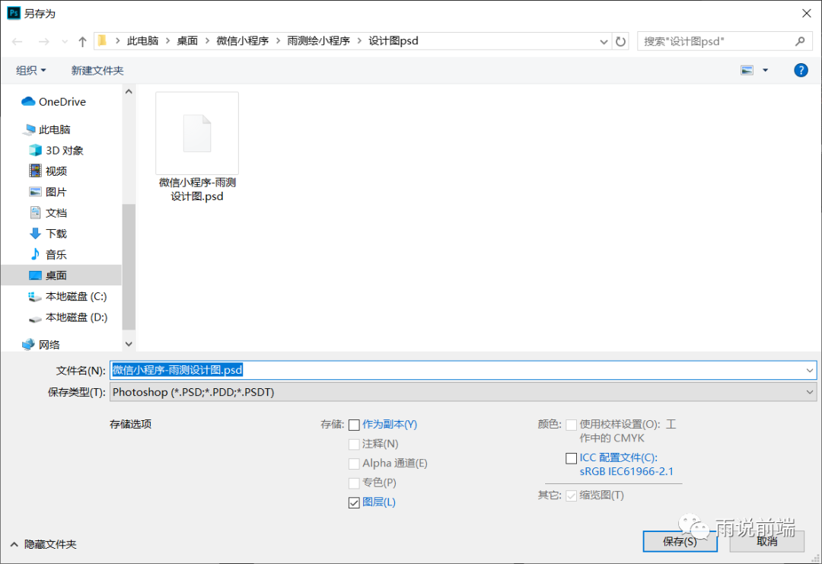822x564 pixels.
Task: Open the 组织 (Organize) dropdown menu
Action: pos(30,69)
